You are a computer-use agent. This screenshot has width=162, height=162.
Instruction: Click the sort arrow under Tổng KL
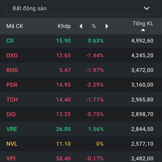tap(143, 30)
